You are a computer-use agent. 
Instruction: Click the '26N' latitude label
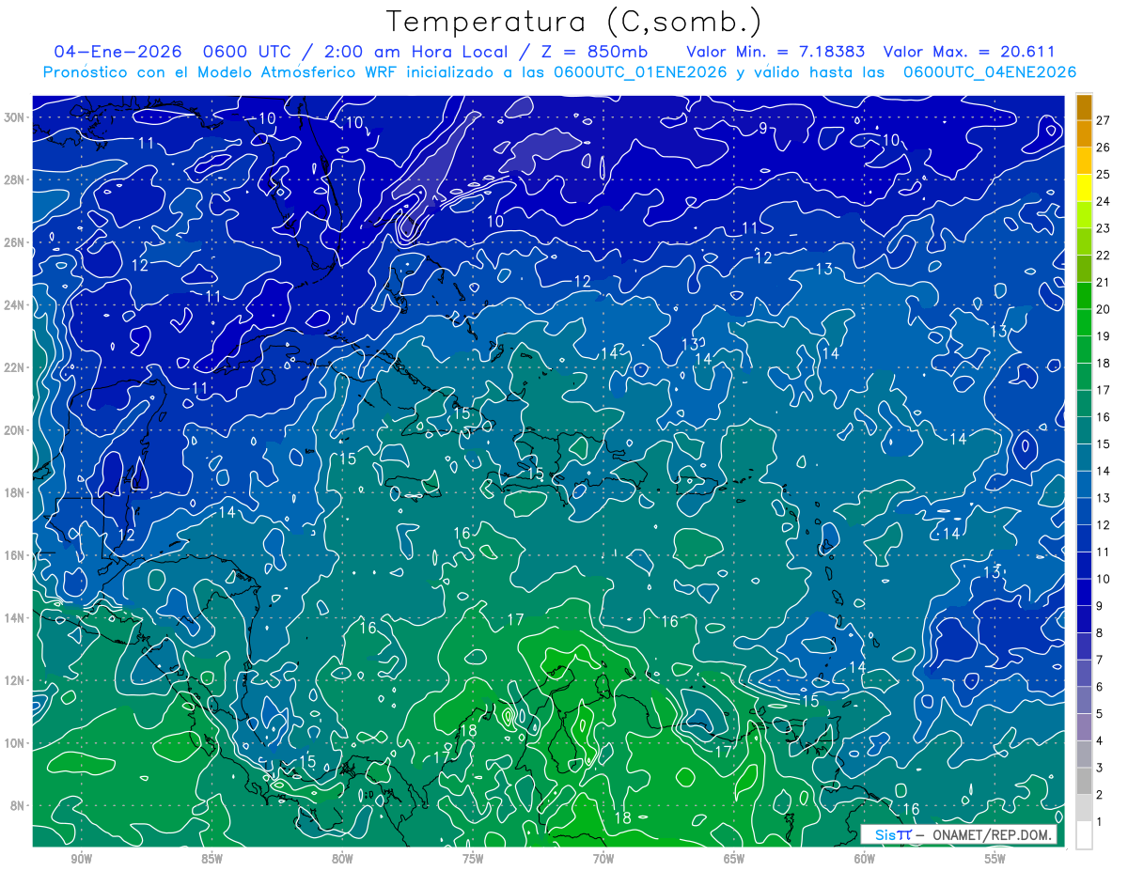tap(15, 242)
